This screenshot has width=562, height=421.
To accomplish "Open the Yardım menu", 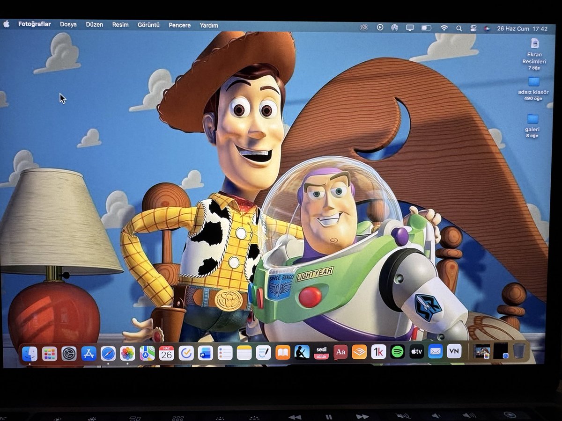I will click(x=209, y=25).
